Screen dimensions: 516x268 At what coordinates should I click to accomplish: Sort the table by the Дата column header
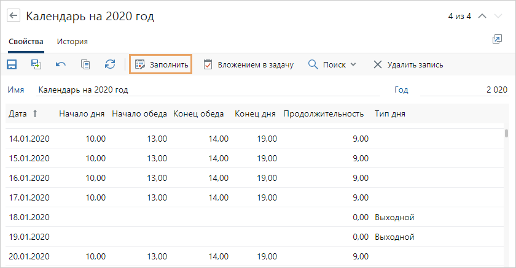point(18,113)
